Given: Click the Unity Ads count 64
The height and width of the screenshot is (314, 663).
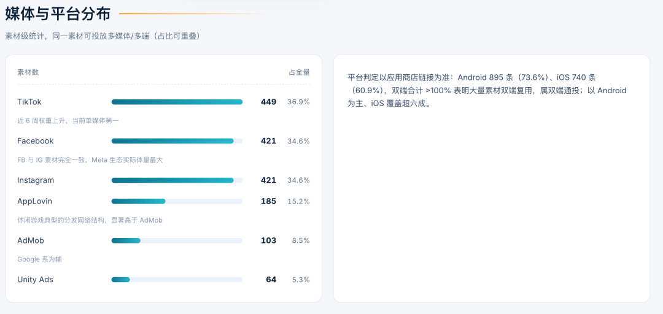Looking at the screenshot, I should pyautogui.click(x=271, y=279).
